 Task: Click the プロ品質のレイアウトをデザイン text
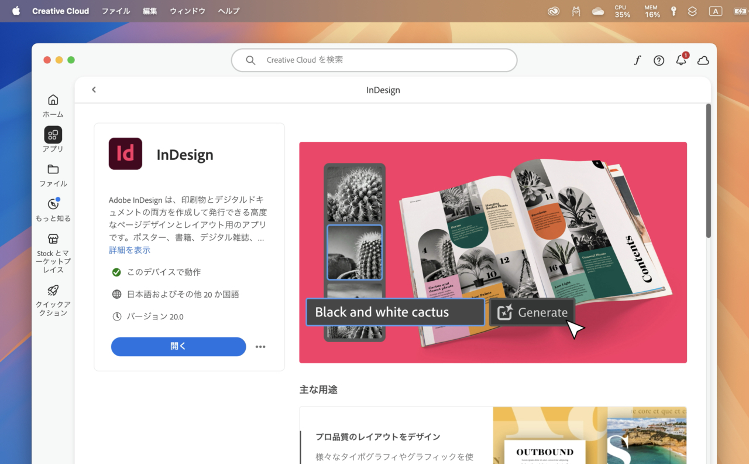click(x=378, y=437)
